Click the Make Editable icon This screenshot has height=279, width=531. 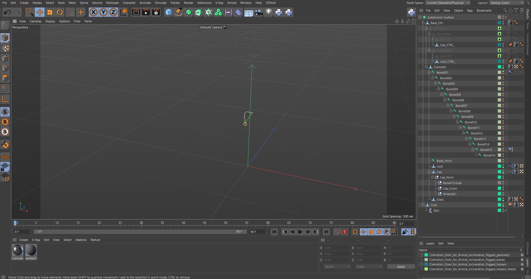coord(5,25)
